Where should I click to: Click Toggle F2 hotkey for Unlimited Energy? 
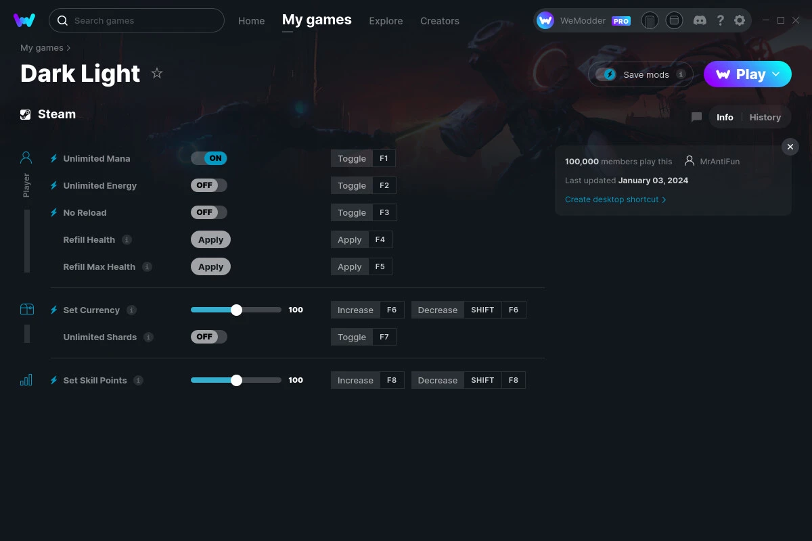363,185
